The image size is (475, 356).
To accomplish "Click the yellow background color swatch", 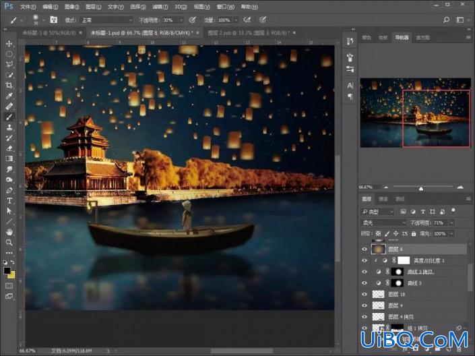I will coord(11,275).
